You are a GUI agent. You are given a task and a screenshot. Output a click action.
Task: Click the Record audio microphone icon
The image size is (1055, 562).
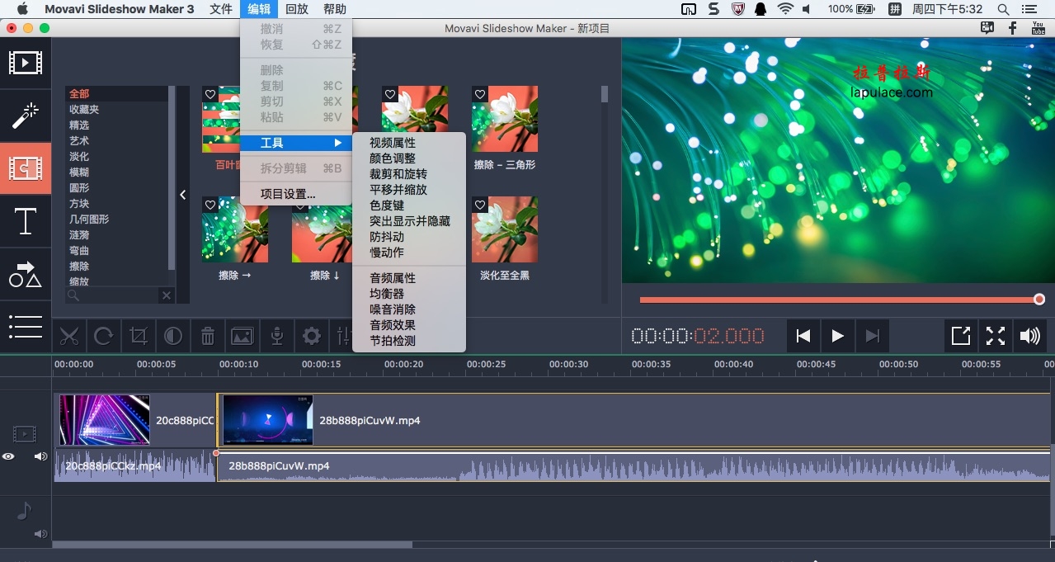coord(278,337)
